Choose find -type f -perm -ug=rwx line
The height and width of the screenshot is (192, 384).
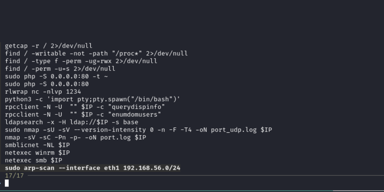pyautogui.click(x=81, y=61)
